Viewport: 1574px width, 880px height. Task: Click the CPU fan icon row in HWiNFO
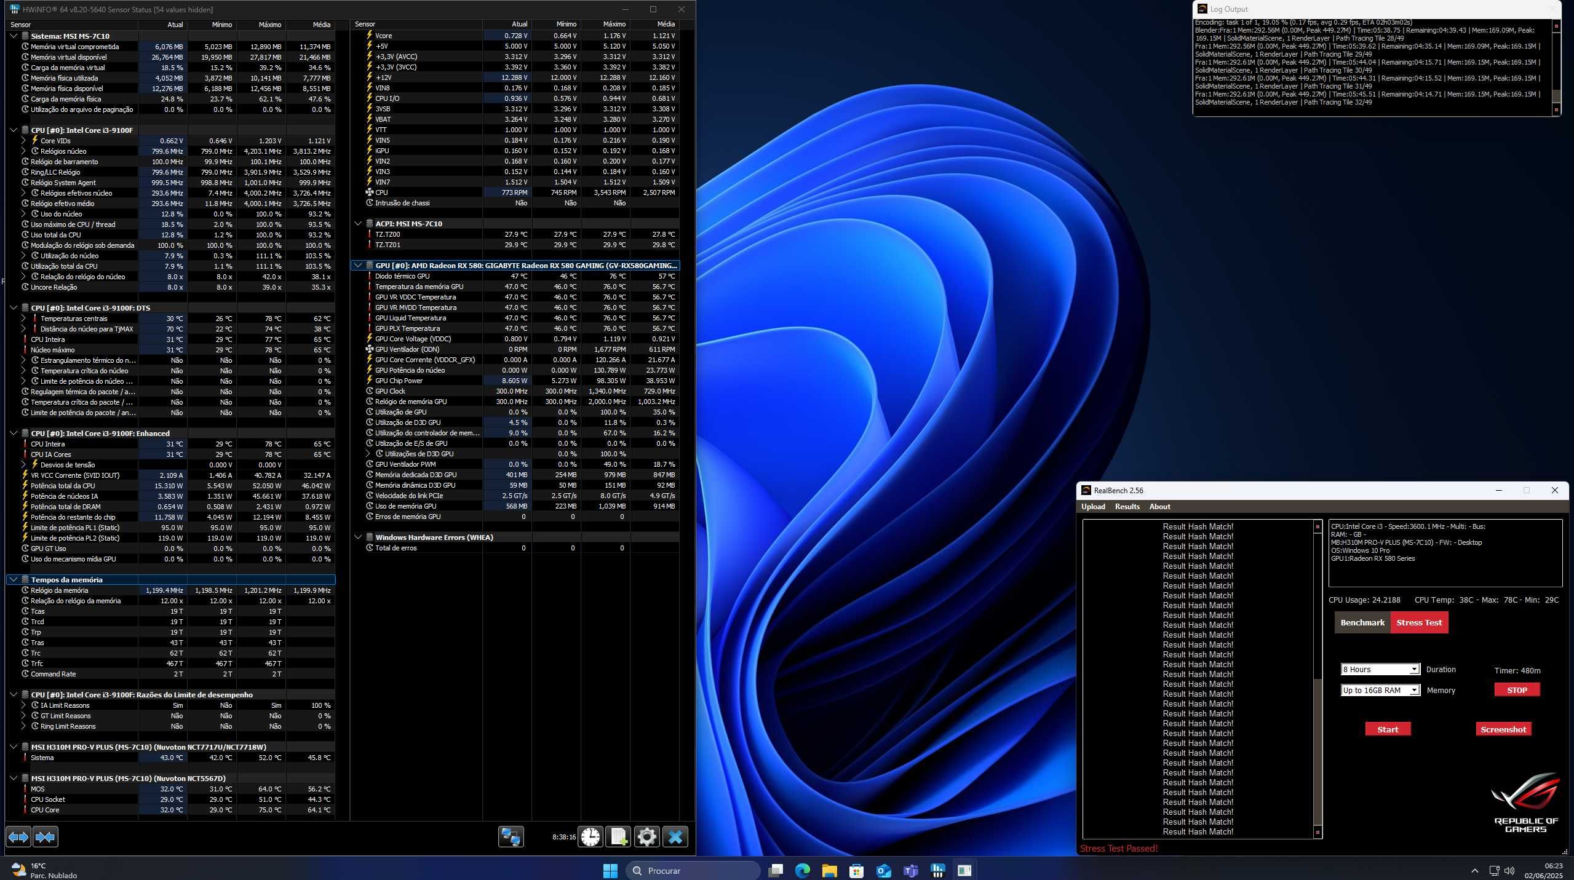point(515,192)
